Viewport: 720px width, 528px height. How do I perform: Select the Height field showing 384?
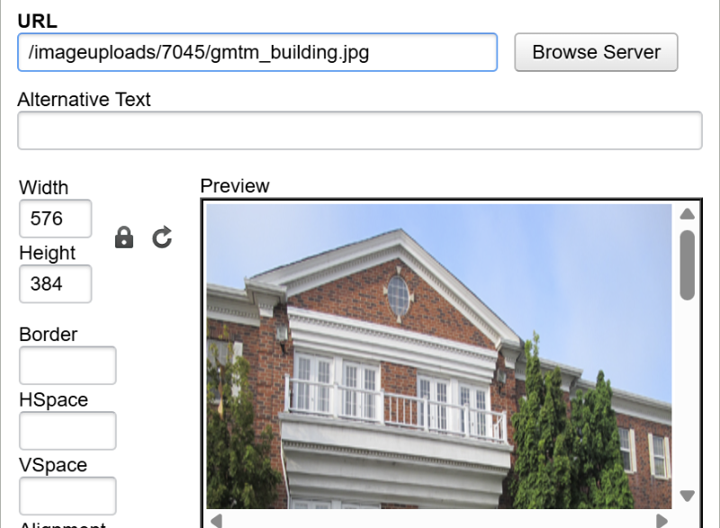click(x=55, y=283)
